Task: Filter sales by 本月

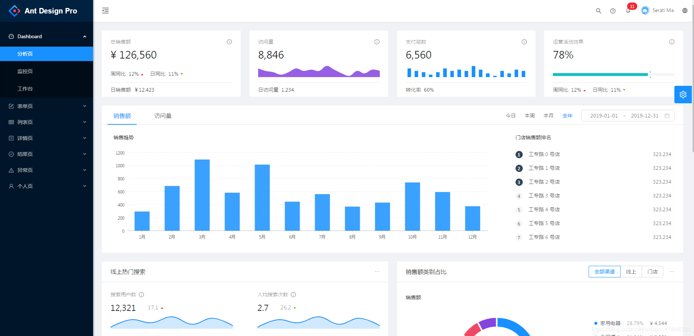Action: click(x=549, y=116)
